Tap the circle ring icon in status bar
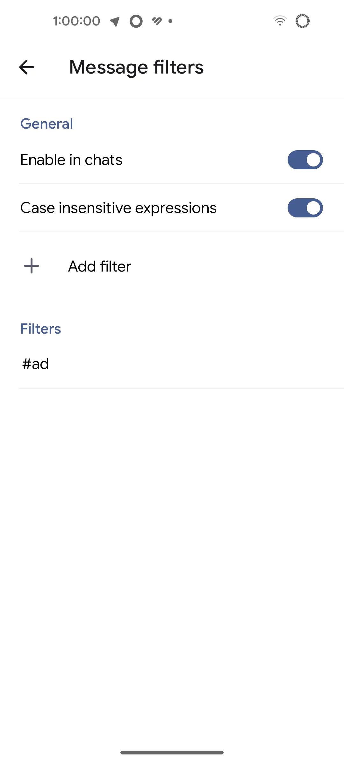 pyautogui.click(x=136, y=21)
